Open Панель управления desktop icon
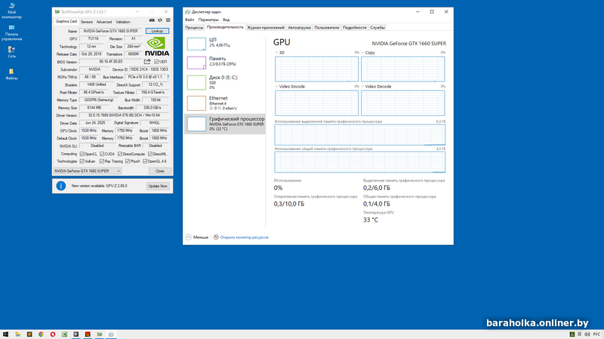 click(11, 32)
